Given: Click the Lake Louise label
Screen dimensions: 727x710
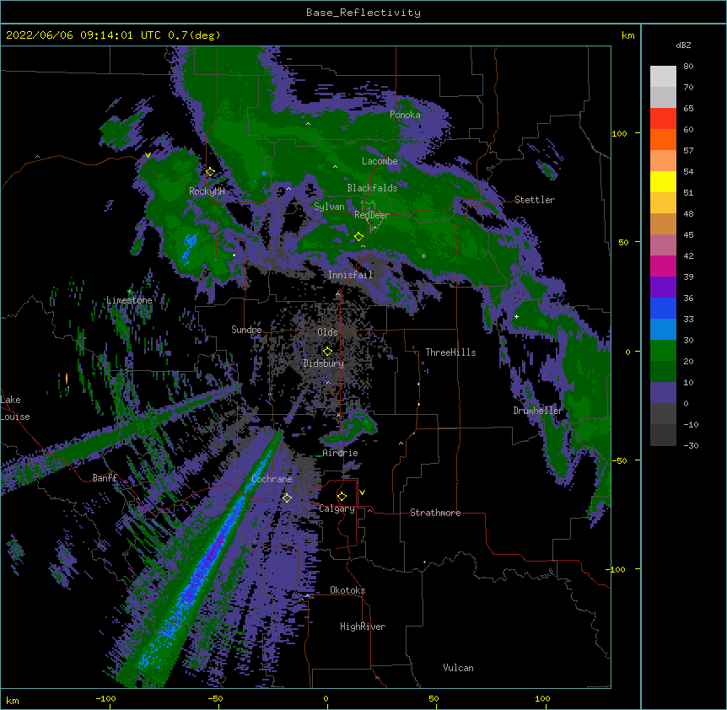Looking at the screenshot, I should [15, 408].
